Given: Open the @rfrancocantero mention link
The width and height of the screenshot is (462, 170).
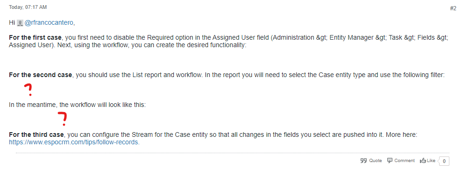Looking at the screenshot, I should (x=49, y=23).
